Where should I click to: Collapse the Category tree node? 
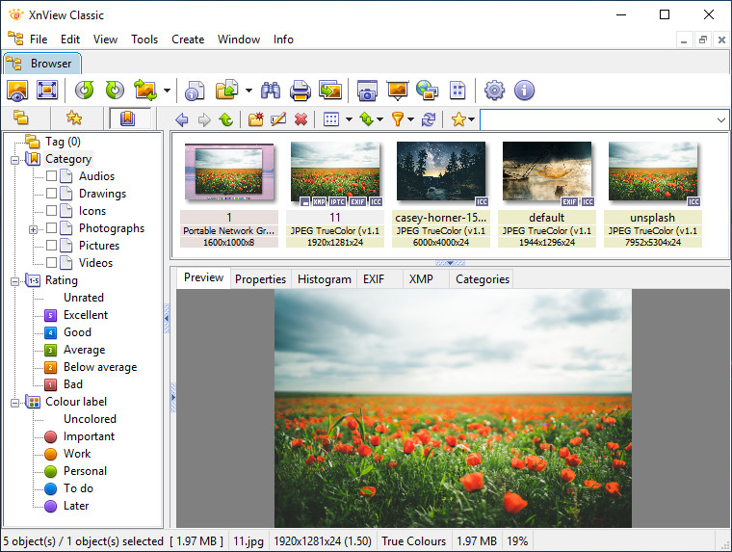[x=15, y=160]
